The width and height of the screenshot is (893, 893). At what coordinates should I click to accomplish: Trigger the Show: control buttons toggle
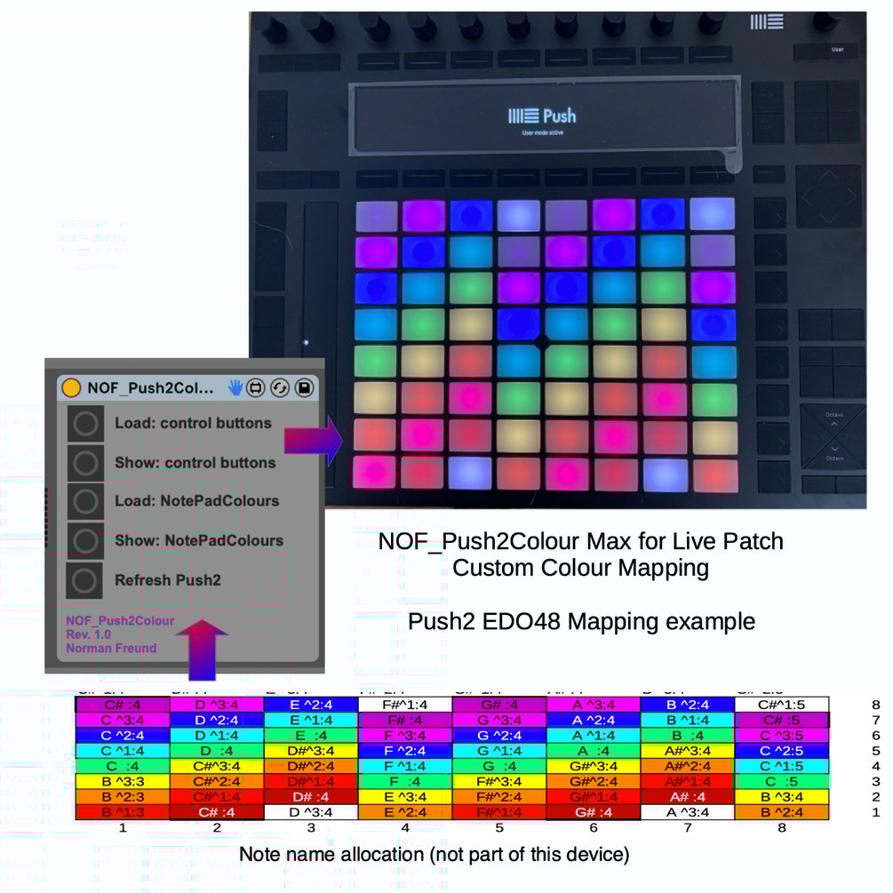85,463
